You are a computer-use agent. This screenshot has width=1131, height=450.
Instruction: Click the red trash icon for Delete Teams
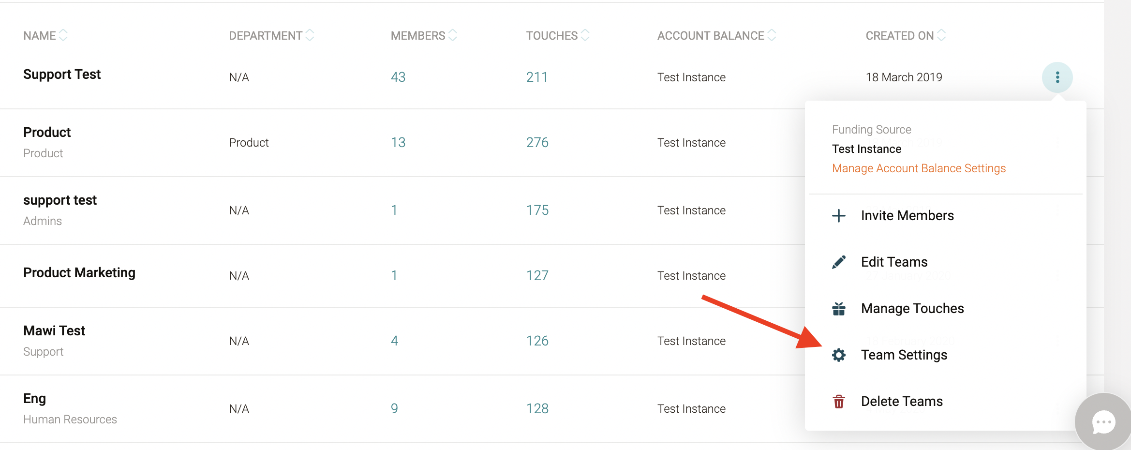pyautogui.click(x=838, y=402)
